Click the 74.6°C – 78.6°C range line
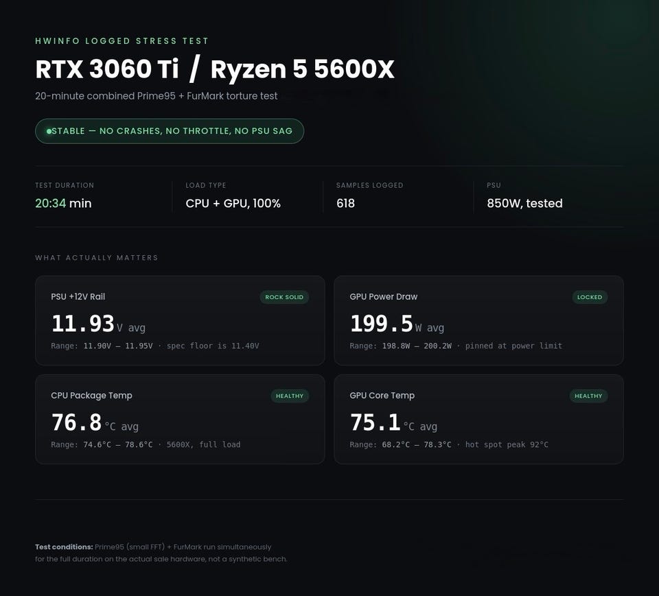 click(x=146, y=444)
